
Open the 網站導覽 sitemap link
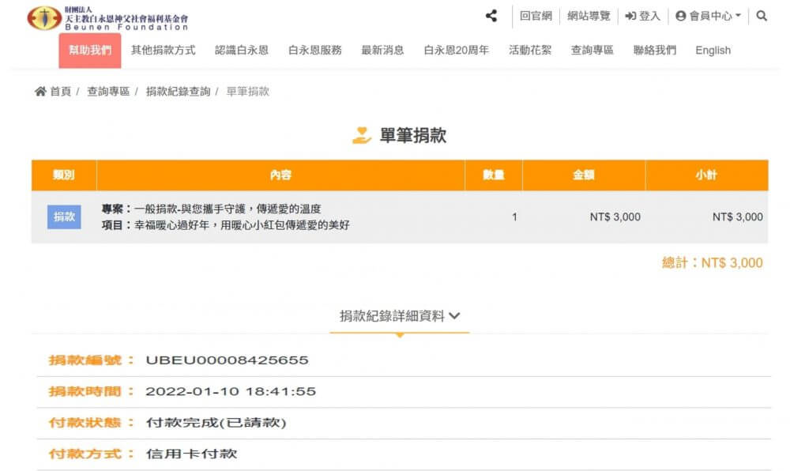(589, 16)
